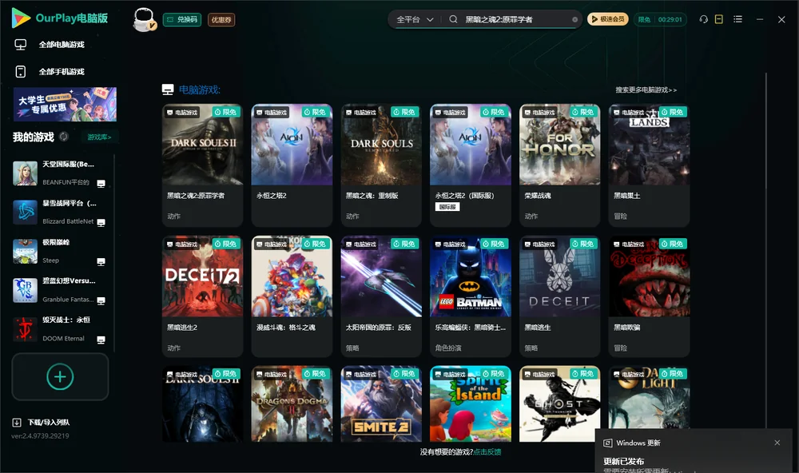This screenshot has height=473, width=799.
Task: Click the 兑换码 redeem code button
Action: 182,20
